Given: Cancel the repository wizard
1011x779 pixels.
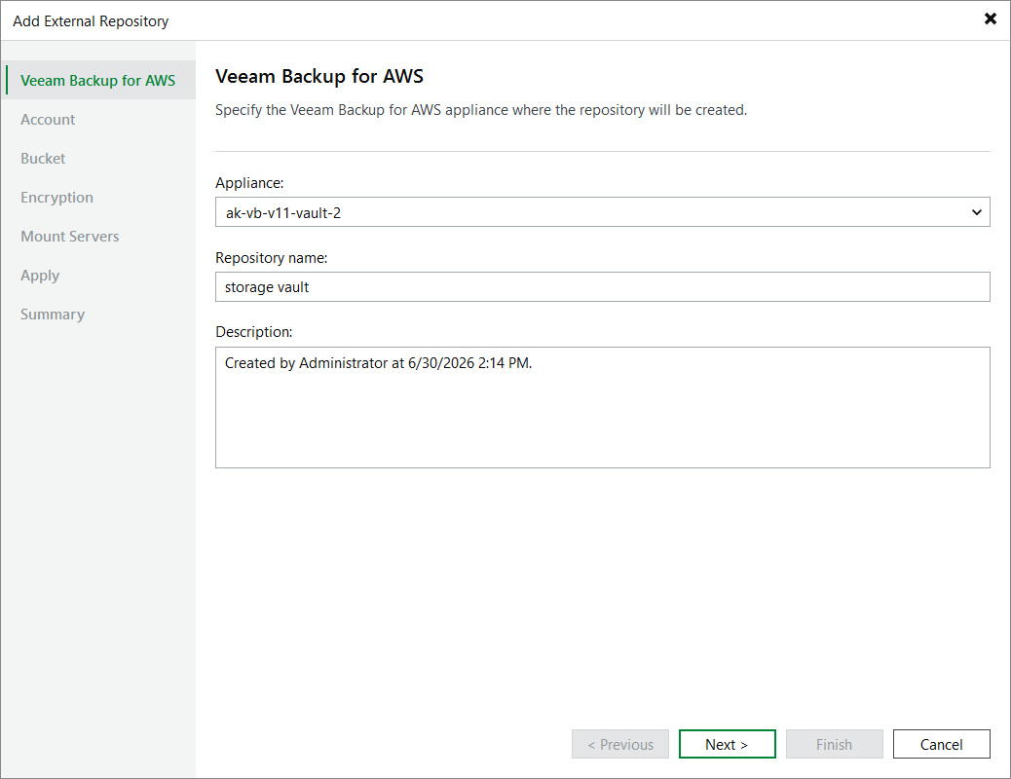Looking at the screenshot, I should pyautogui.click(x=942, y=744).
